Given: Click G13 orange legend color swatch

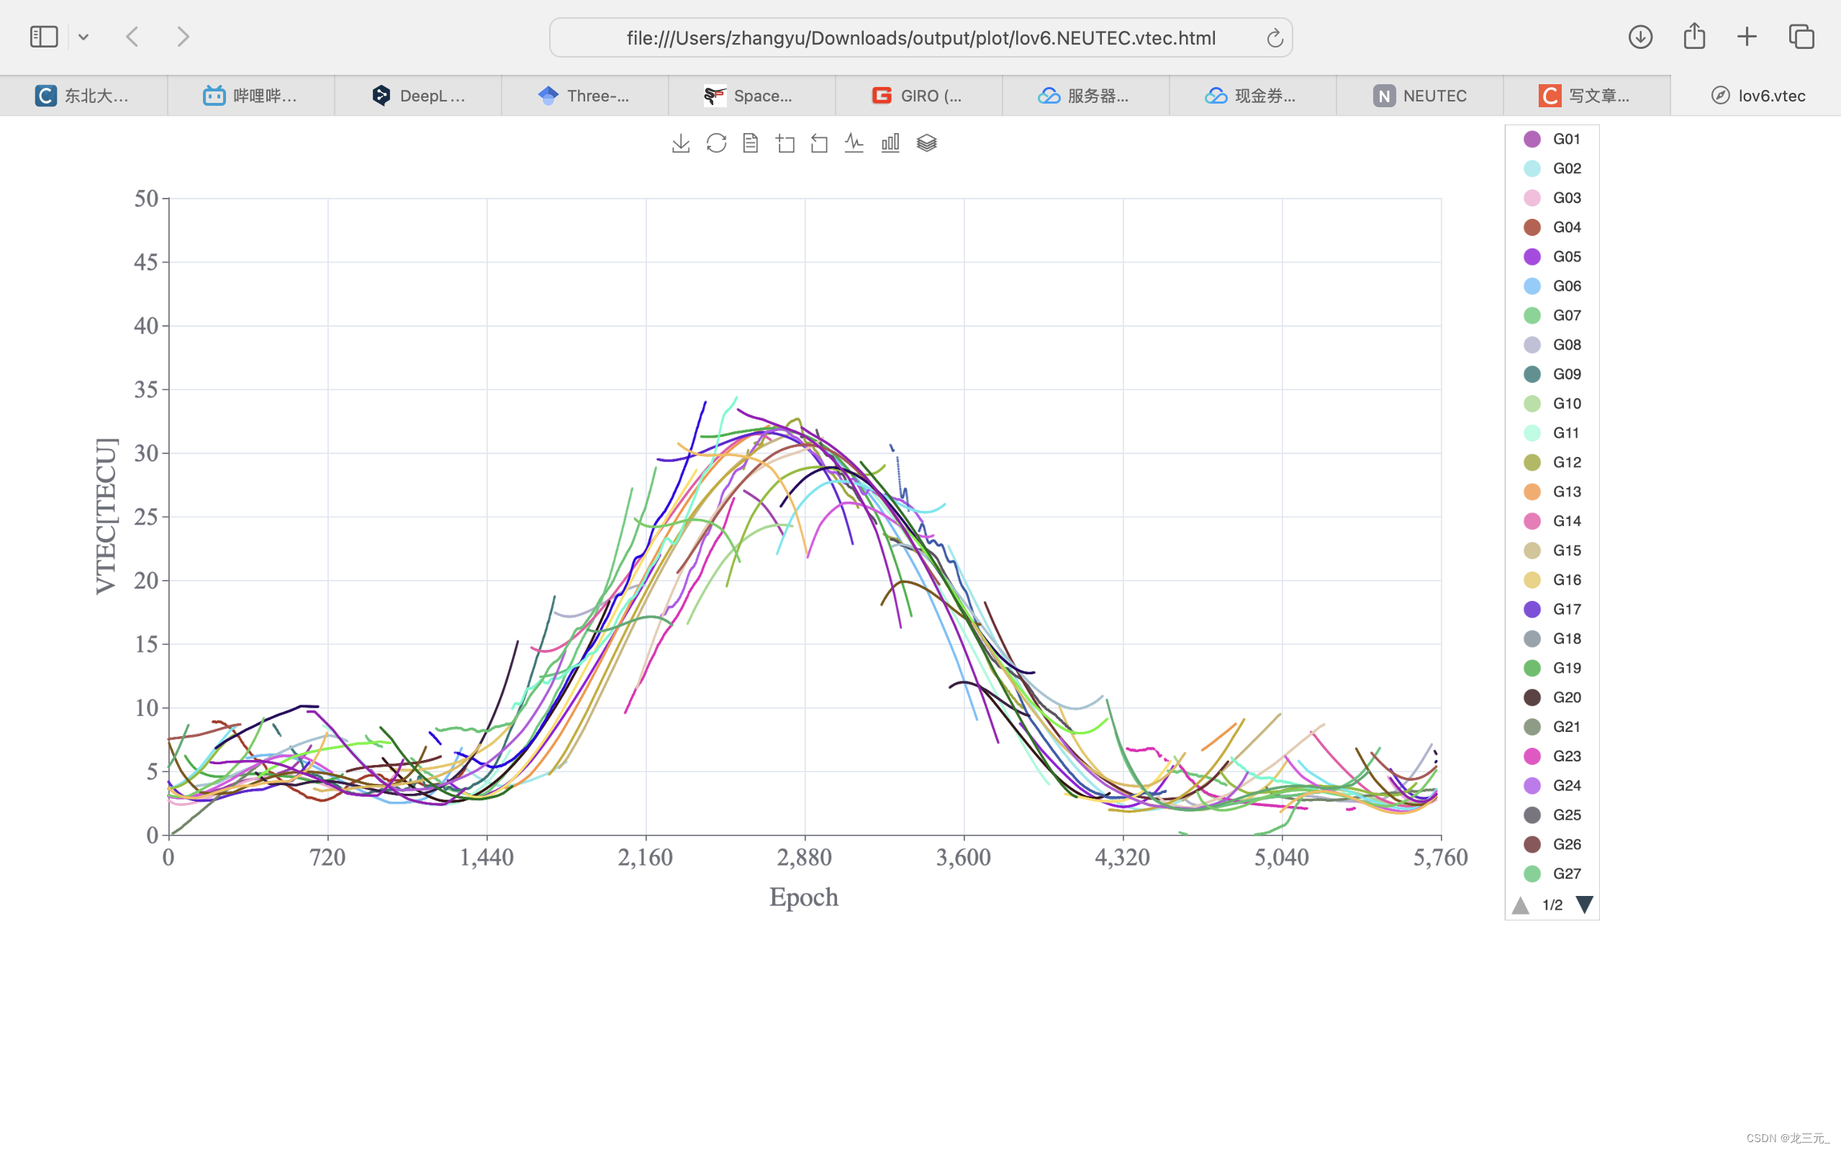Looking at the screenshot, I should (1532, 492).
